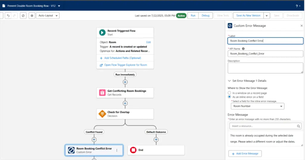Click the Run Immediately path label
The image size is (305, 160).
(125, 75)
